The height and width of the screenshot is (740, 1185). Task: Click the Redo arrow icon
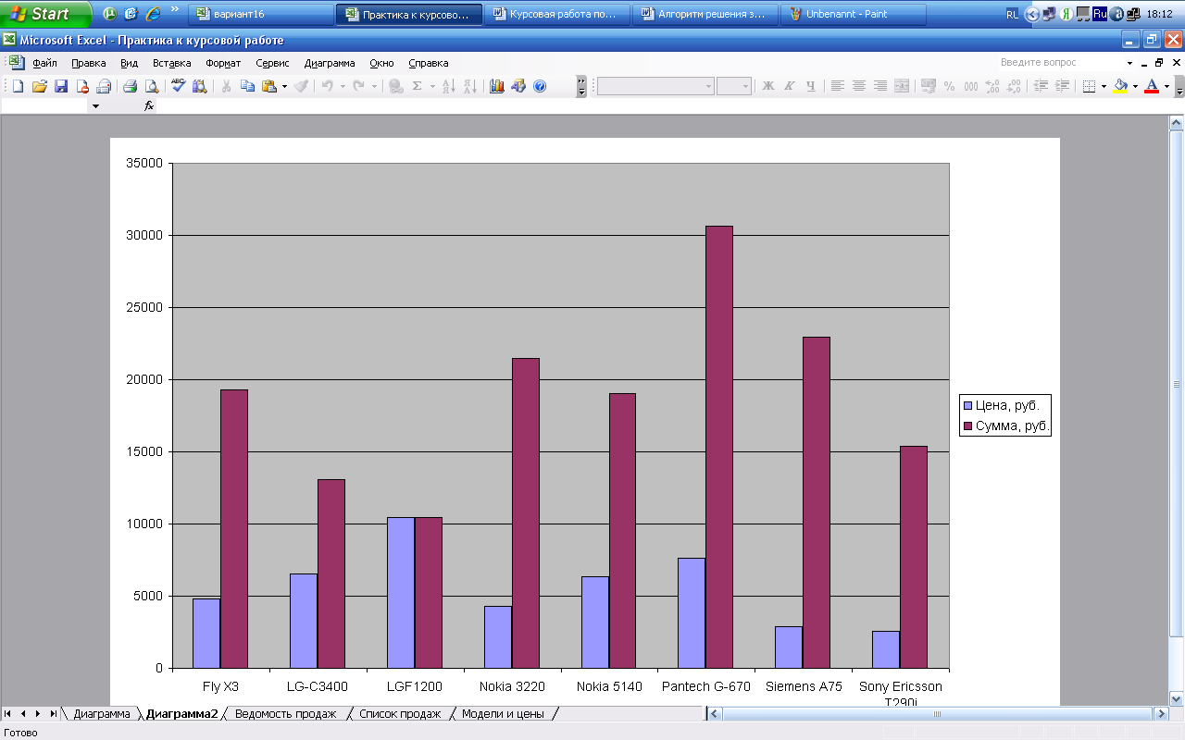point(359,86)
